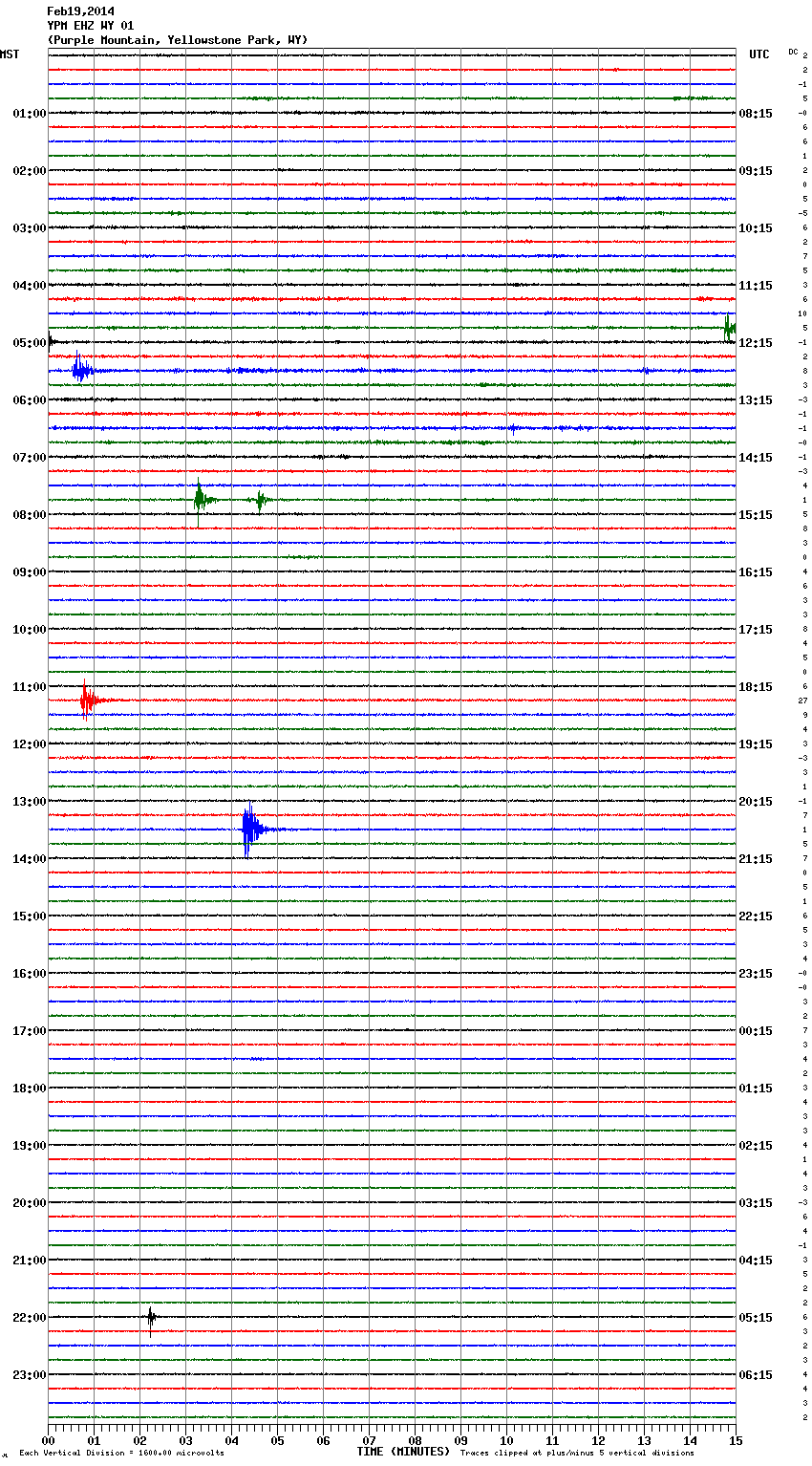Image resolution: width=812 pixels, height=1466 pixels.
Task: Click the blue seismic event after 05:00 MST
Action: pos(79,370)
